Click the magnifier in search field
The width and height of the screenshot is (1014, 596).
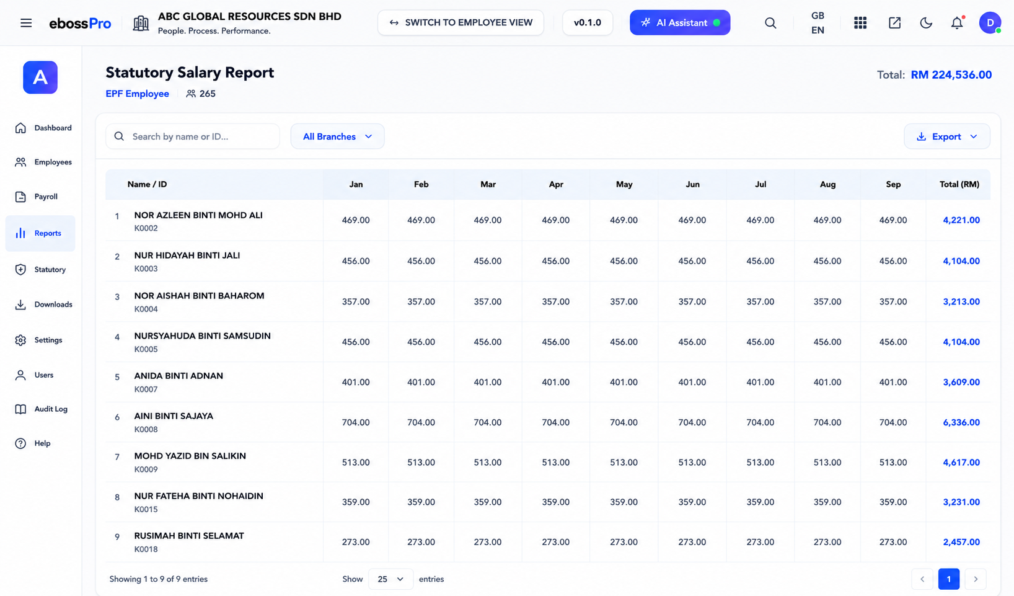click(119, 136)
